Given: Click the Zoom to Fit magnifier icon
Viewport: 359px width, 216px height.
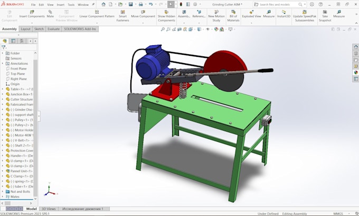Looking at the screenshot, I should coord(163,30).
